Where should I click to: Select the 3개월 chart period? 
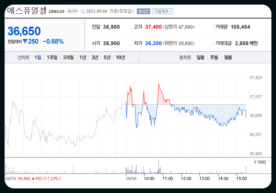pos(68,57)
